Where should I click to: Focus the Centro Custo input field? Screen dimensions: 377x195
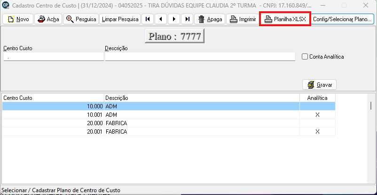click(x=54, y=57)
